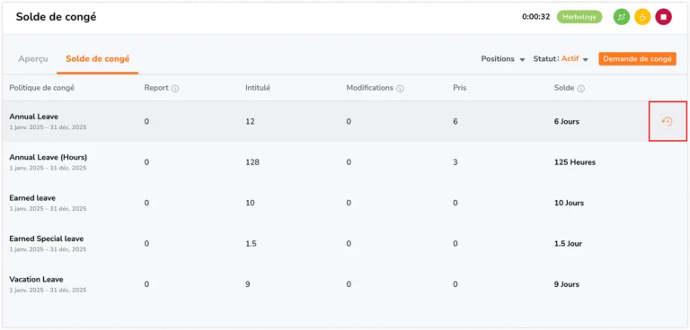Click the 10 Jours balance value

[x=569, y=203]
